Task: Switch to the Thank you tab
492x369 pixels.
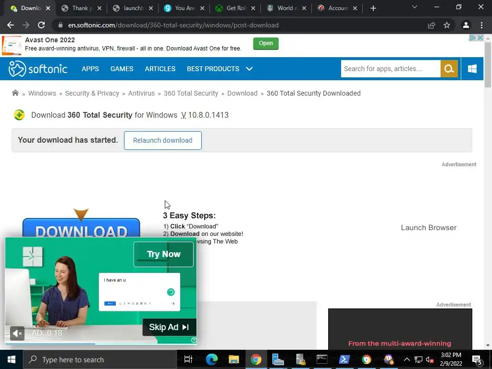Action: (82, 8)
